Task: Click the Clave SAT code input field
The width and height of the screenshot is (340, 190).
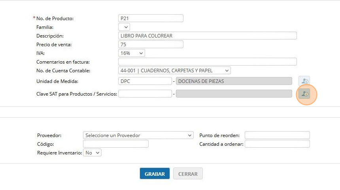Action: tap(145, 94)
